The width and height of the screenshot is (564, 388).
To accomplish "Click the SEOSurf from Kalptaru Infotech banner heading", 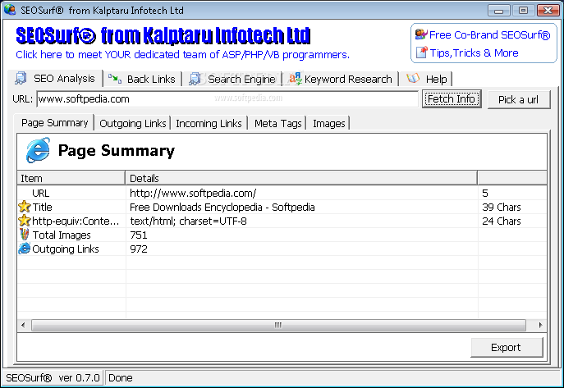I will [163, 35].
